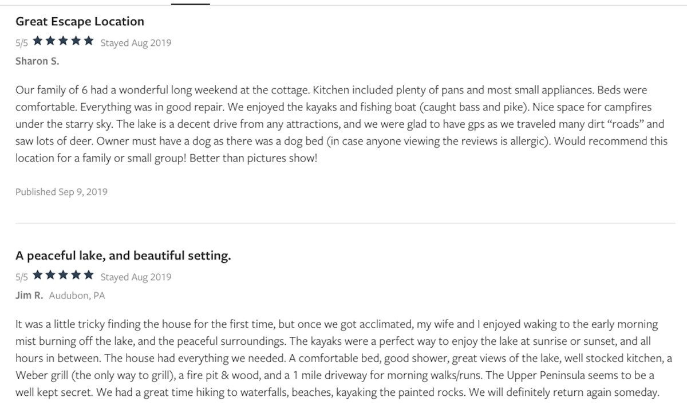Click the Audubon, PA location text

coord(77,296)
